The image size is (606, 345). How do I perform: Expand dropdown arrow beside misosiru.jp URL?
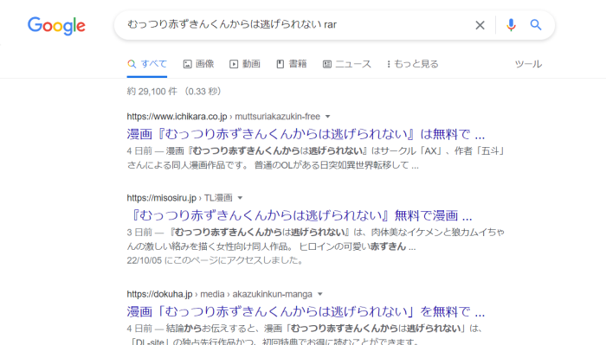click(x=240, y=198)
